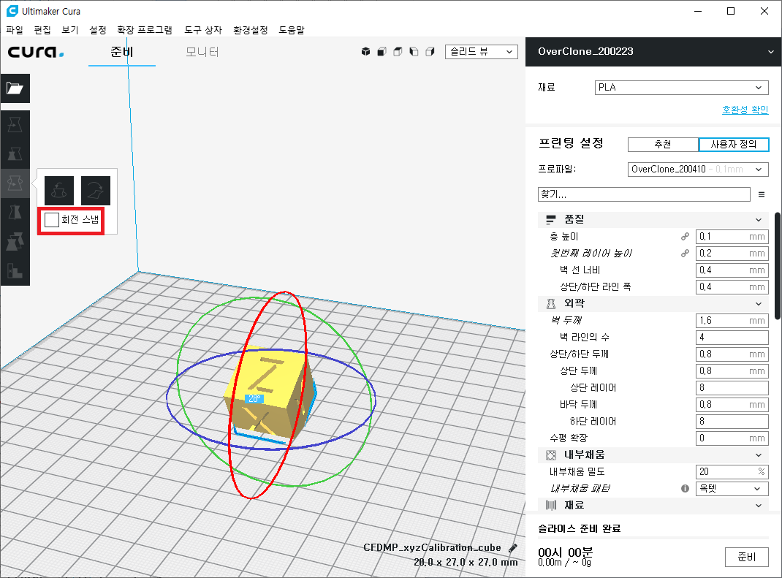Open the 설정 menu
Viewport: 782px width, 578px height.
pos(98,30)
